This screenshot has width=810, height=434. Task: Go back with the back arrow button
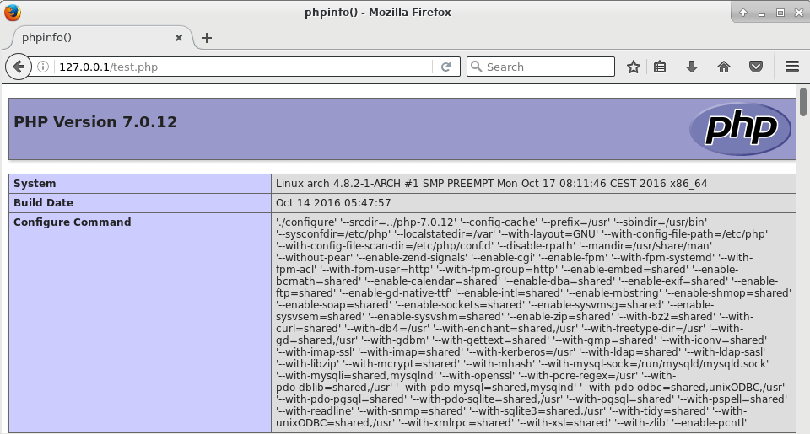(x=18, y=67)
